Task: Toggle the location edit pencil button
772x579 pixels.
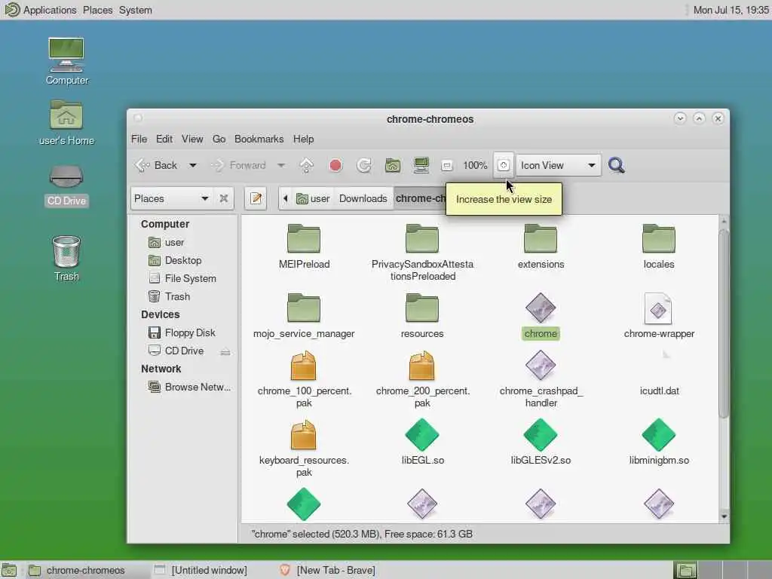Action: point(256,198)
